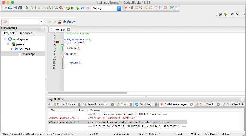Insert doxygen block comment
This screenshot has width=246, height=136.
(233, 15)
